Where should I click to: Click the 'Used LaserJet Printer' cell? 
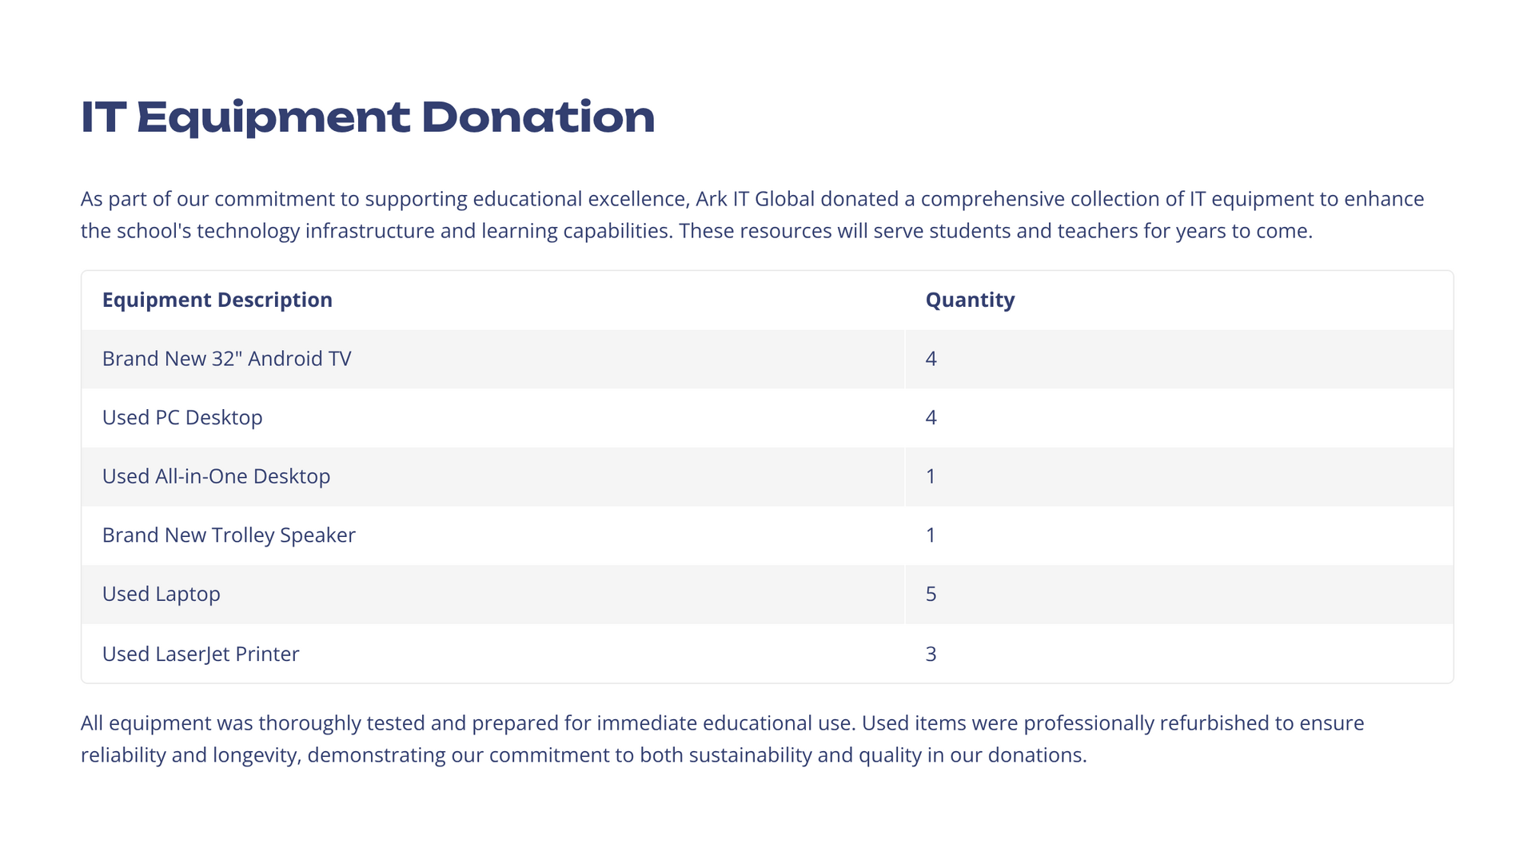pyautogui.click(x=201, y=654)
